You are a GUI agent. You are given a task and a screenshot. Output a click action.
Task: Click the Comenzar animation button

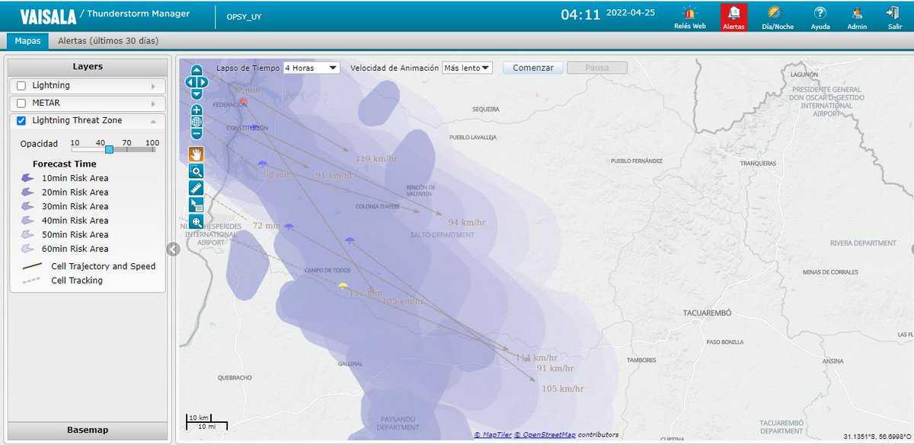533,68
